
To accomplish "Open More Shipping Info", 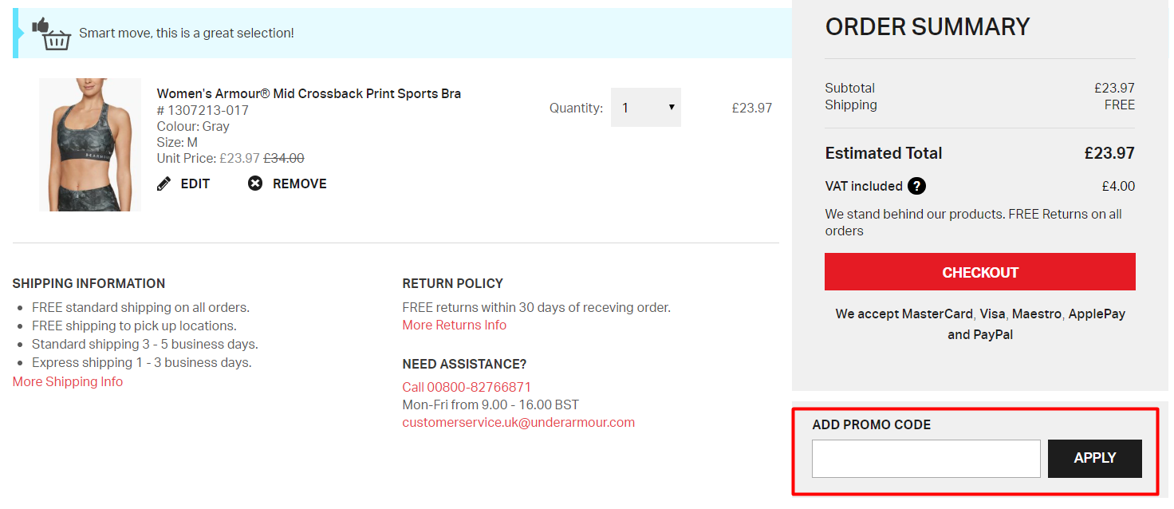I will 67,381.
